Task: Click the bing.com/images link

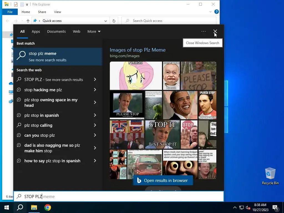Action: pos(125,56)
